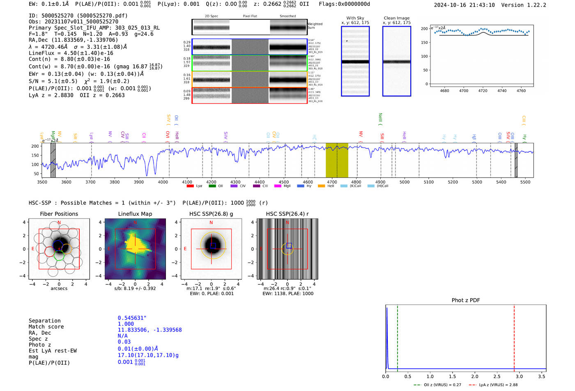Screen dimensions: 575x391
Task: Click the blue Separation value 0.545631"
Action: [x=132, y=318]
